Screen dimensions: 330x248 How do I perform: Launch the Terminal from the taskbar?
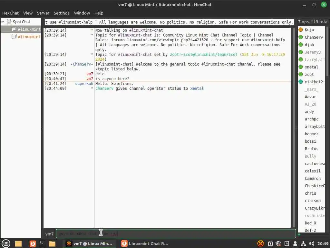point(42,243)
